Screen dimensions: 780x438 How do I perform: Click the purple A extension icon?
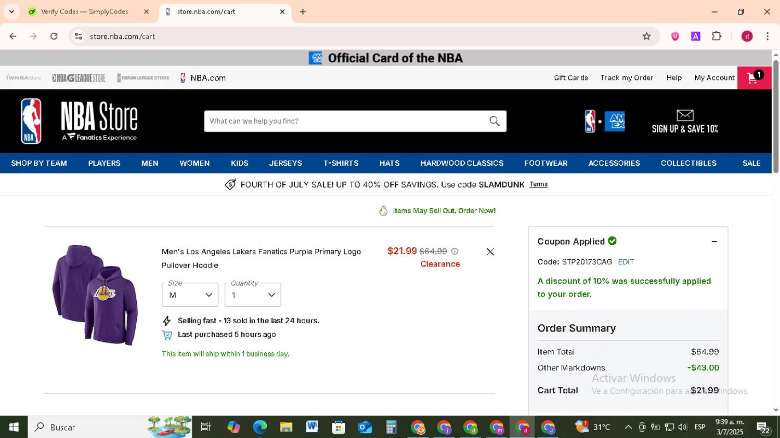point(696,36)
